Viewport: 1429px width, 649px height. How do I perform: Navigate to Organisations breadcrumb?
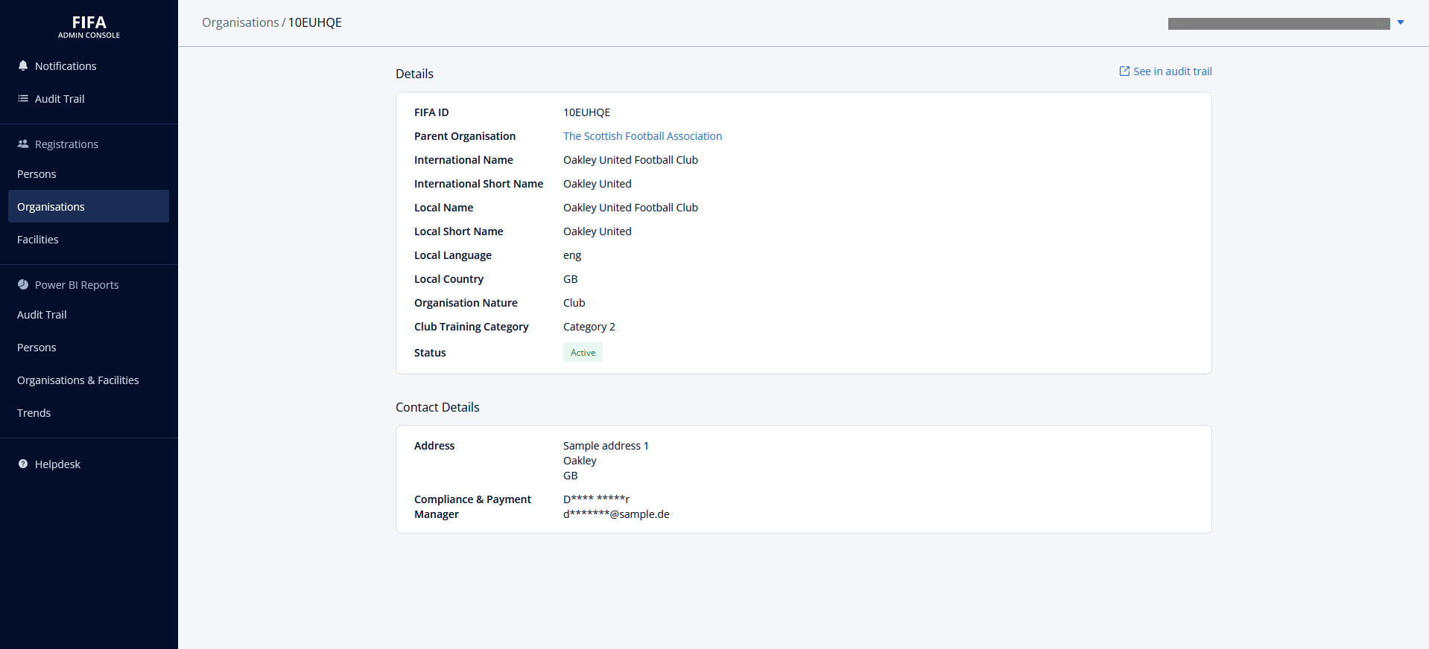pyautogui.click(x=240, y=22)
